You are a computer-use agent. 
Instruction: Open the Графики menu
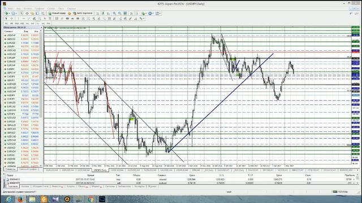[x=39, y=8]
